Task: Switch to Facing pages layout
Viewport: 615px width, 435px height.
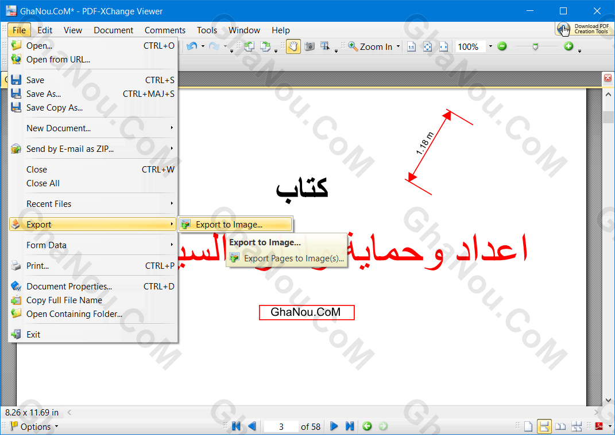Action: (560, 426)
